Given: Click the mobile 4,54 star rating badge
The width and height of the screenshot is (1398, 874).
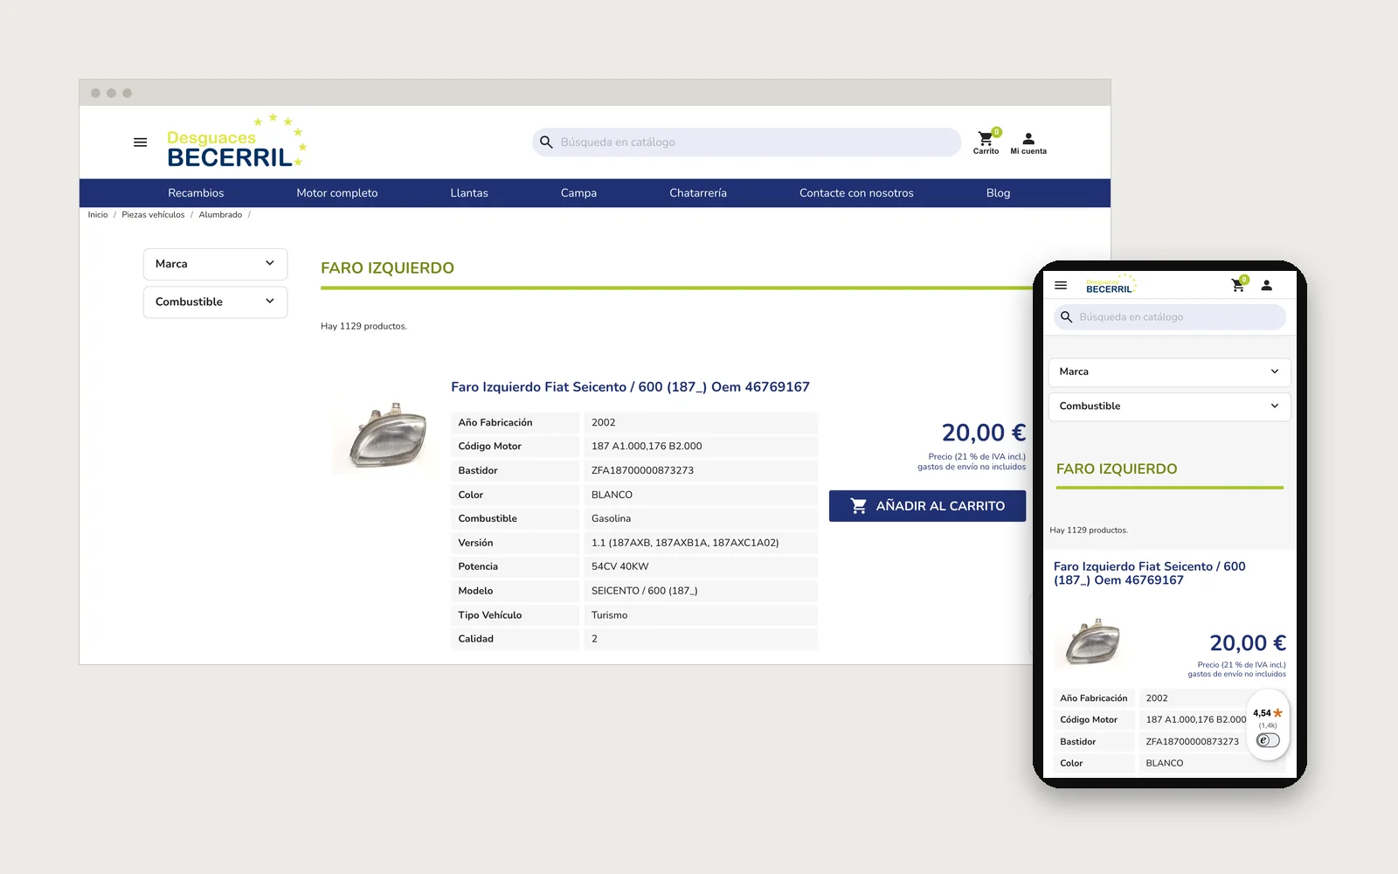Looking at the screenshot, I should [1268, 714].
